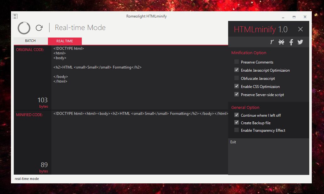Click the MINIFIED CODE: label

point(29,115)
